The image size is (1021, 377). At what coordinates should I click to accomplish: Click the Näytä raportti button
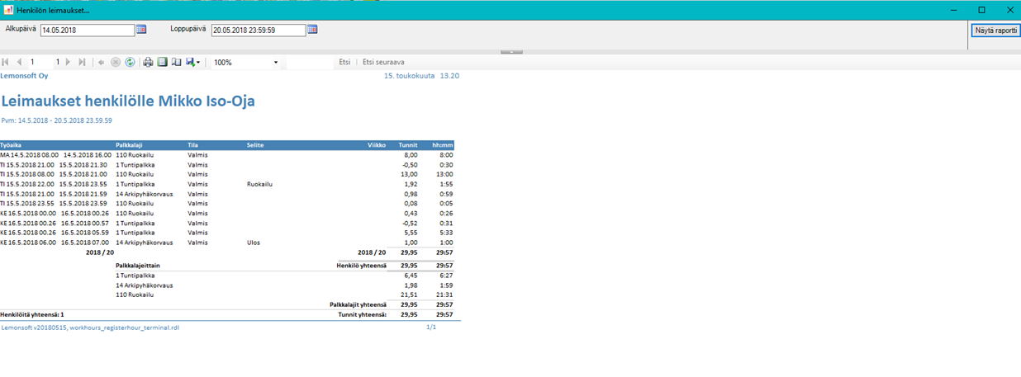coord(995,31)
